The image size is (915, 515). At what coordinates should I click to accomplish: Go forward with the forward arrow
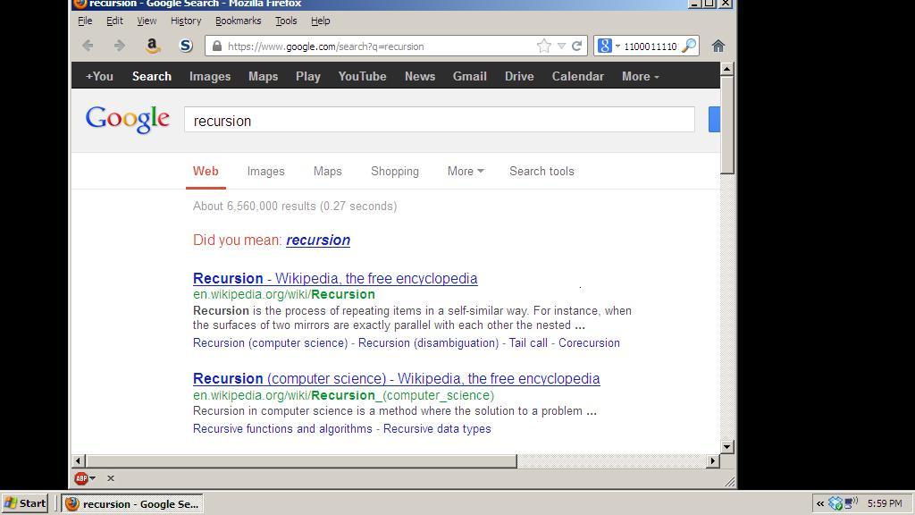point(119,46)
